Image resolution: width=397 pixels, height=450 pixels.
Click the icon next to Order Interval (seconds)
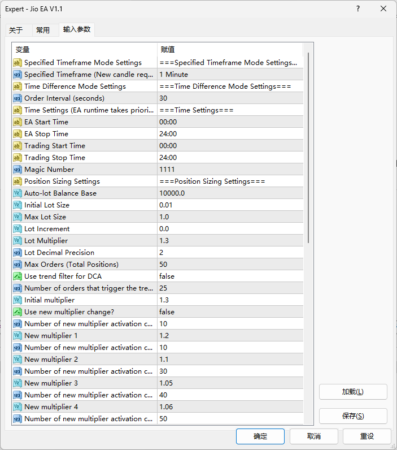[x=18, y=98]
